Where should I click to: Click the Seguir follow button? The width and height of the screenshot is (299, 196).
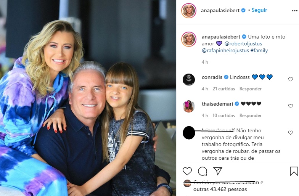coord(259,10)
